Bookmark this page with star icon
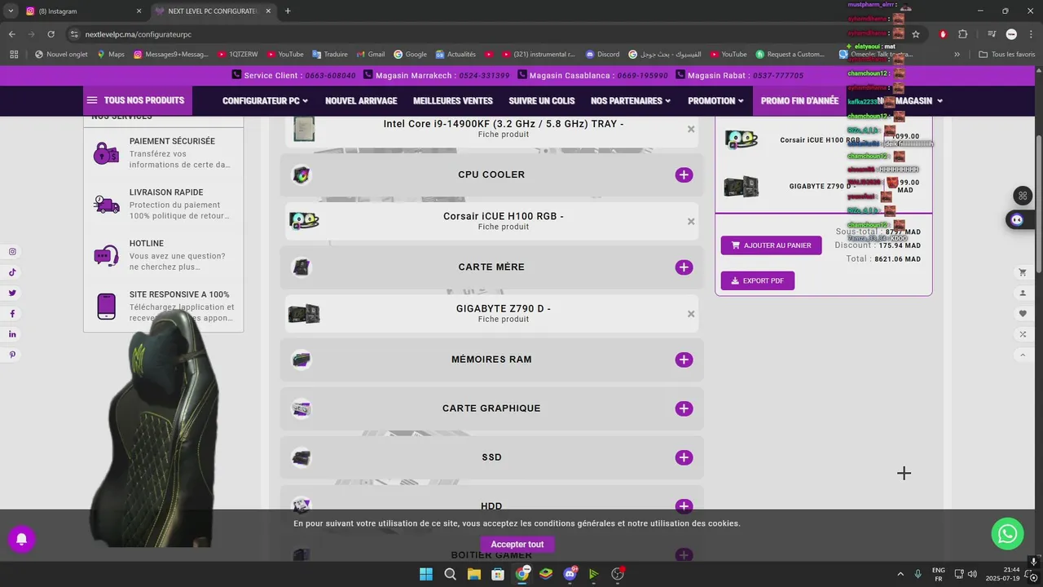1043x587 pixels. pyautogui.click(x=915, y=34)
